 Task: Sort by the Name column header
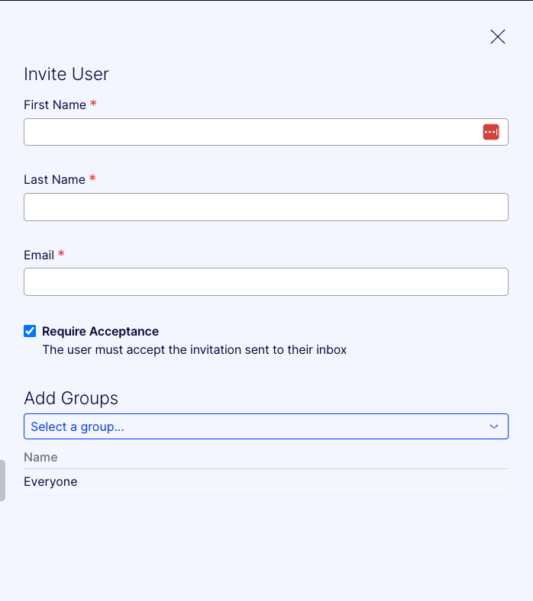(40, 457)
